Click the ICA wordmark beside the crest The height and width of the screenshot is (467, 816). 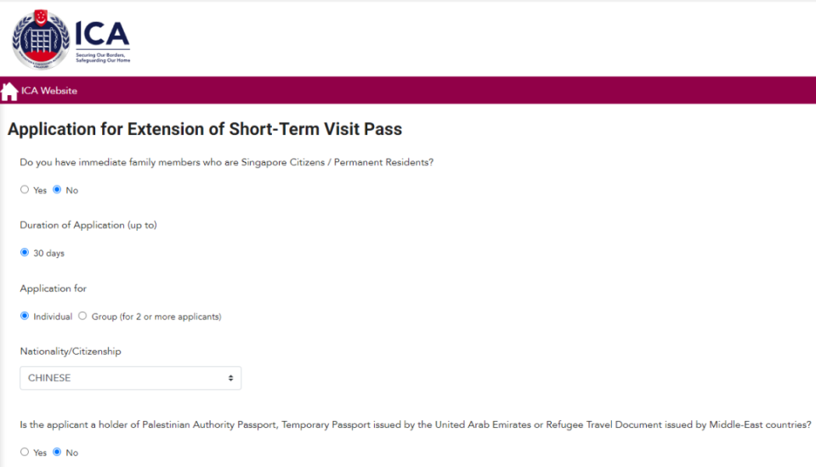(x=102, y=33)
